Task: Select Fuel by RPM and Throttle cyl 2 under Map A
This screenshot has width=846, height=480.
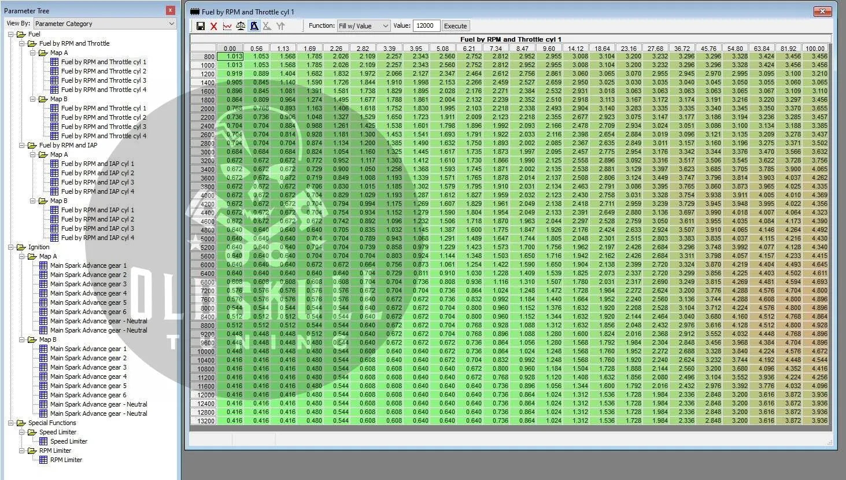Action: pos(104,71)
